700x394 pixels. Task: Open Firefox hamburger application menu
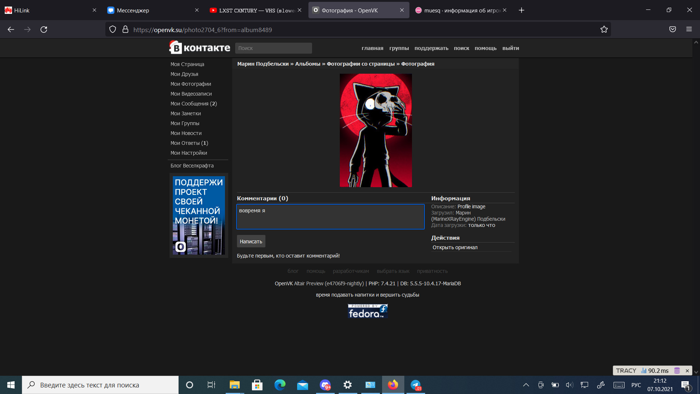(x=689, y=29)
